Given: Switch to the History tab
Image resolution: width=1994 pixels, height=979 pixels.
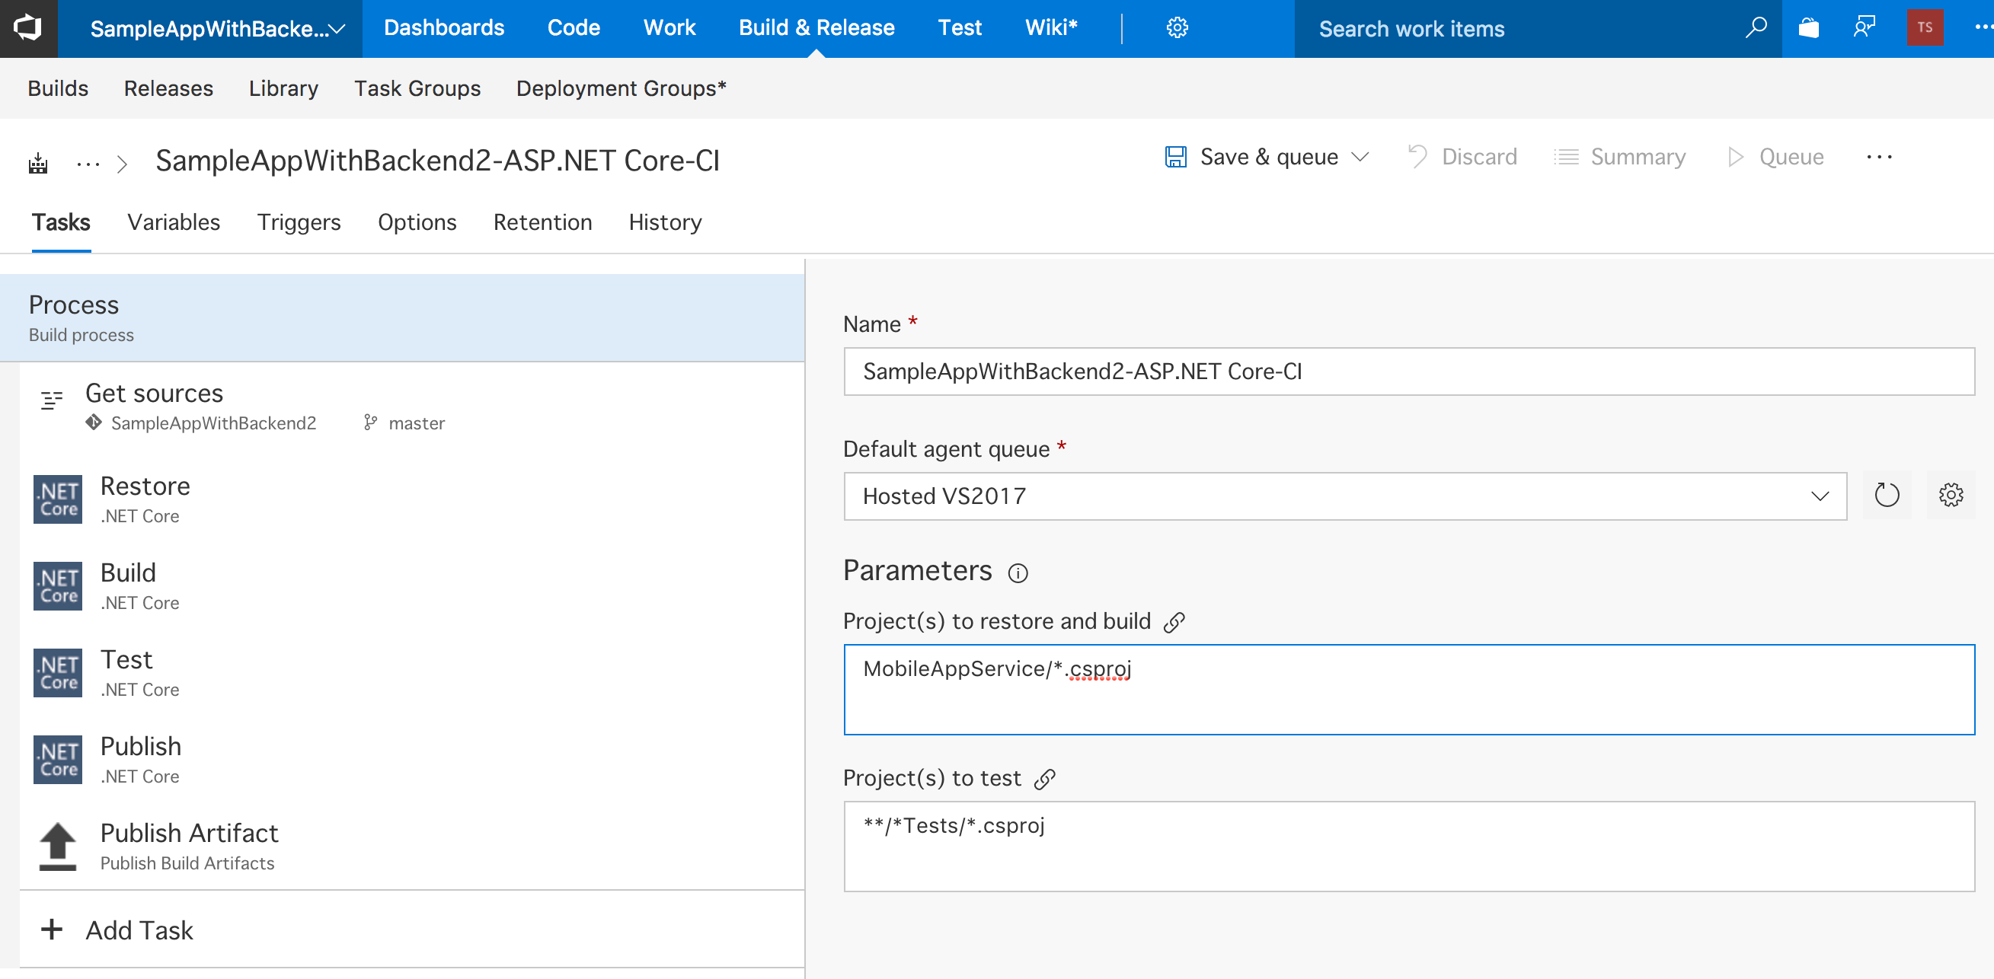Looking at the screenshot, I should (x=665, y=222).
